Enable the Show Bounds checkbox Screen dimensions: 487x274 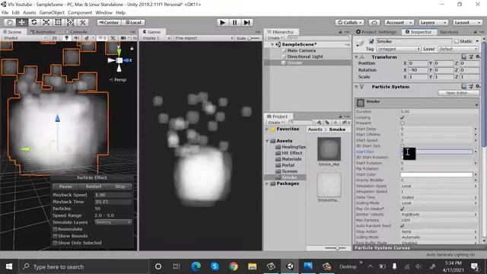[55, 236]
